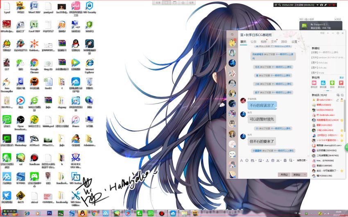Launch the Open Broadcaster (OBS) desktop shortcut
Viewport: 348px width, 217px height.
(20, 123)
